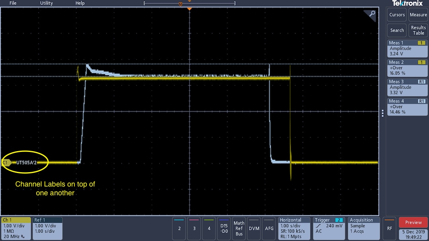Click the orange trigger position marker
The height and width of the screenshot is (241, 429).
[x=189, y=9]
